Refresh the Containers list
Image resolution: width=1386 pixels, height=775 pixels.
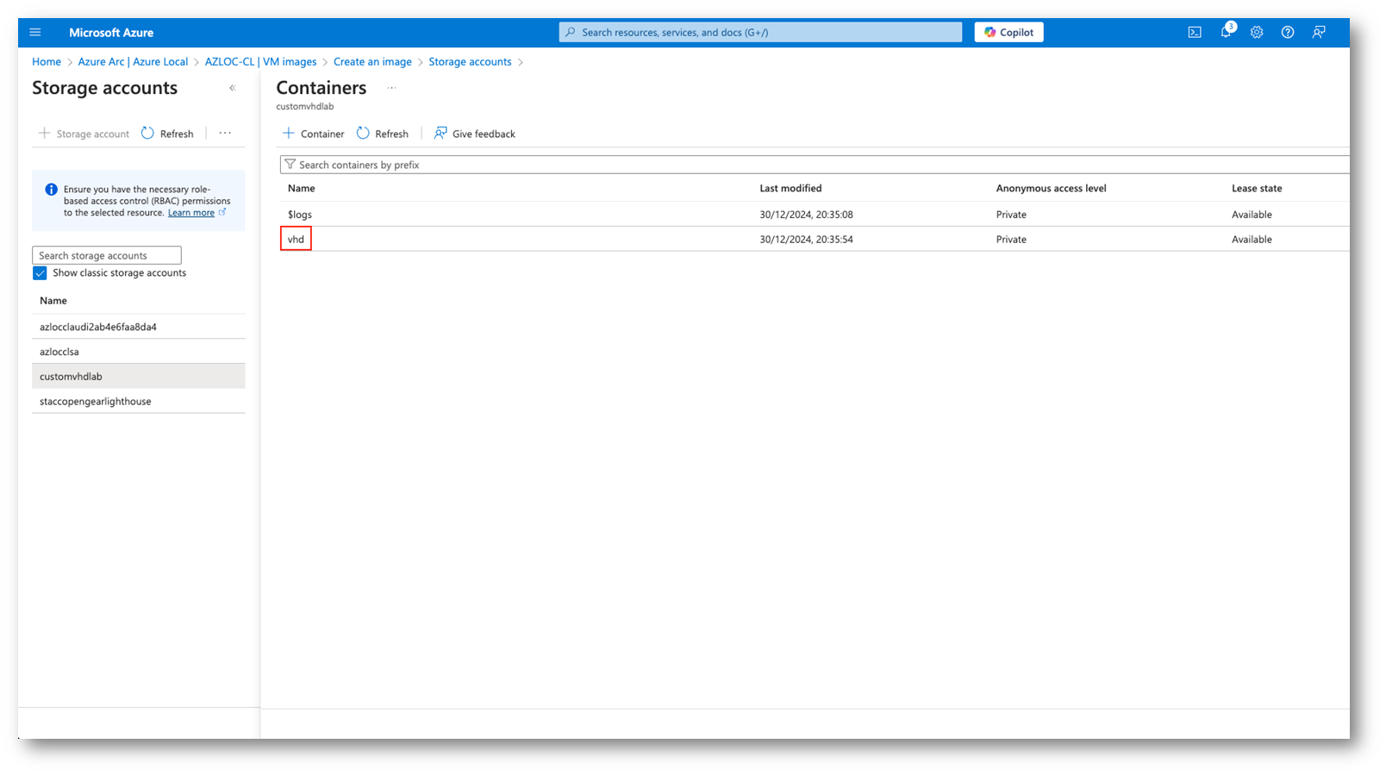point(383,134)
